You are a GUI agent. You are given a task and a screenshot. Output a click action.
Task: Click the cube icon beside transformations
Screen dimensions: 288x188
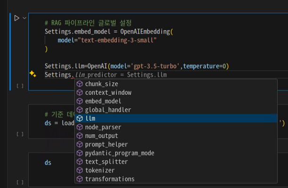coord(80,179)
